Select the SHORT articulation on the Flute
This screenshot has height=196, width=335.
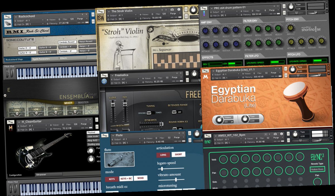(178, 154)
